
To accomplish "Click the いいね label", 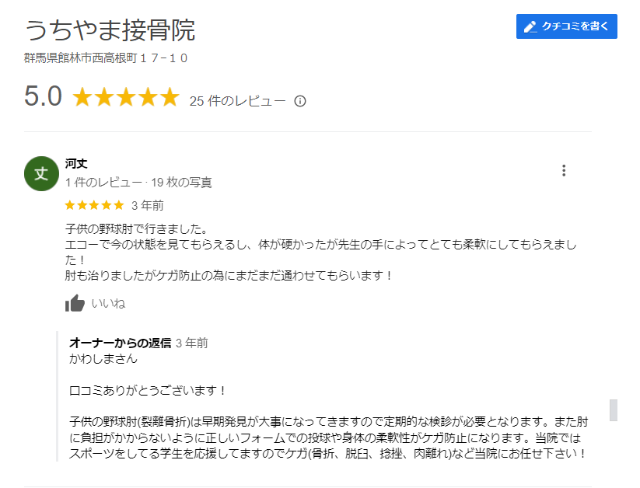I will tap(108, 304).
